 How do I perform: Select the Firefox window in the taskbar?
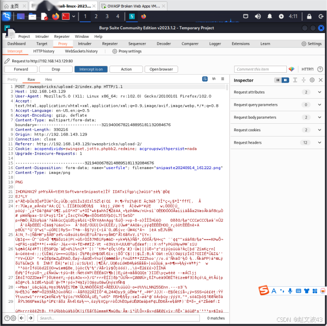144,16
